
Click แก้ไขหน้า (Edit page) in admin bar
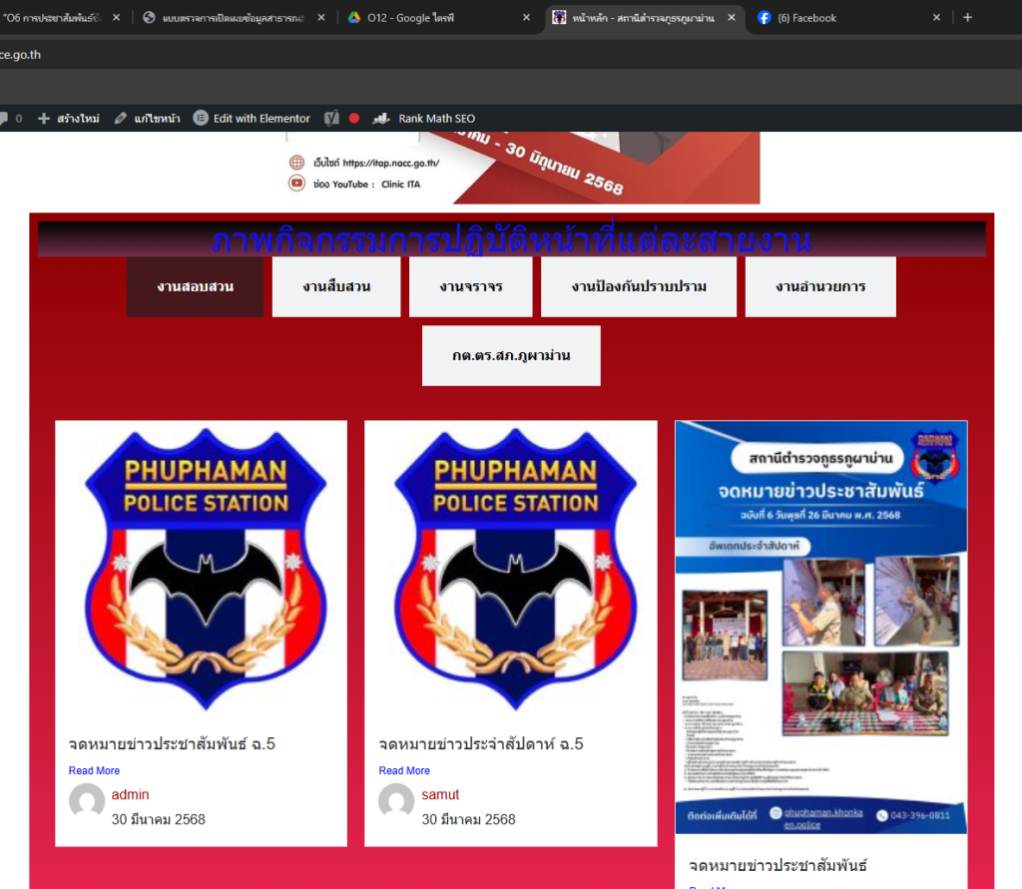(148, 118)
